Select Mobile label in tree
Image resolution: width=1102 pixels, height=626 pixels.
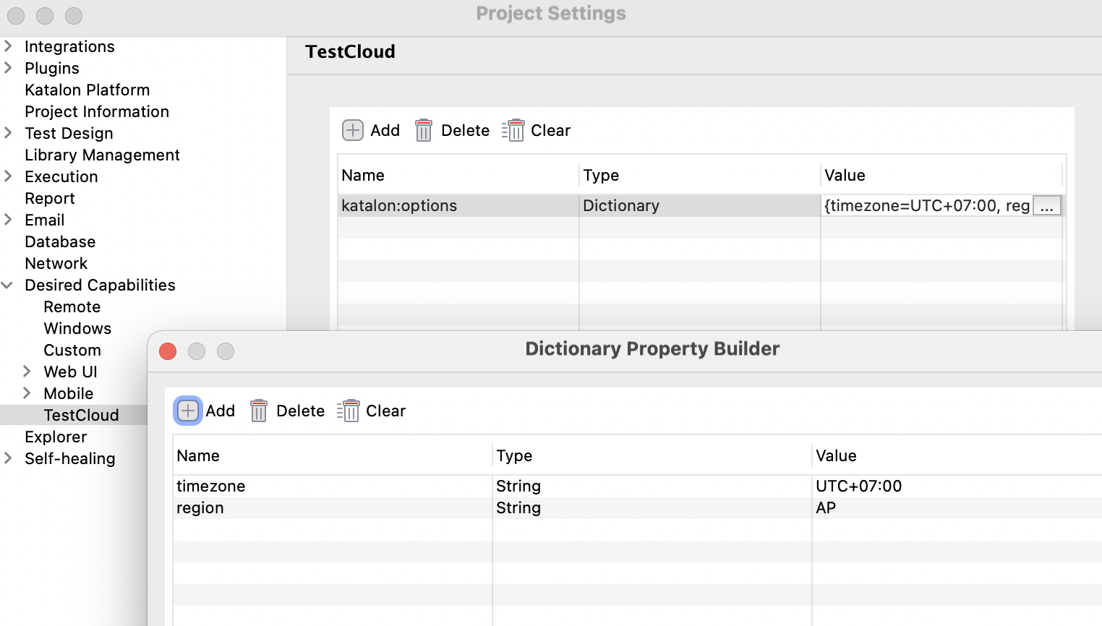69,393
